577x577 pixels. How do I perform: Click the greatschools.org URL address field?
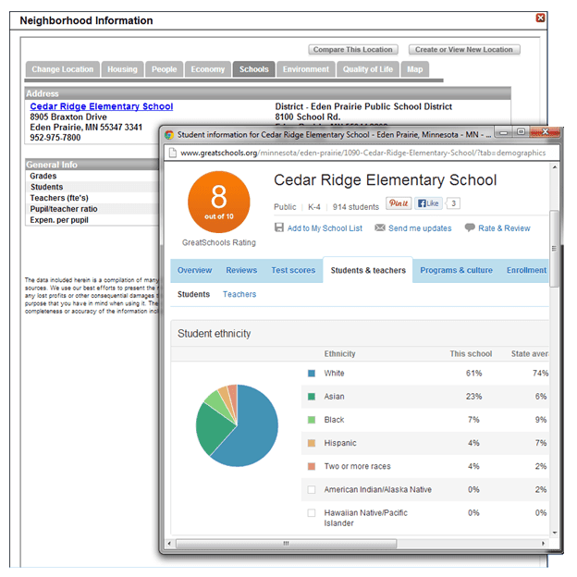(x=362, y=153)
